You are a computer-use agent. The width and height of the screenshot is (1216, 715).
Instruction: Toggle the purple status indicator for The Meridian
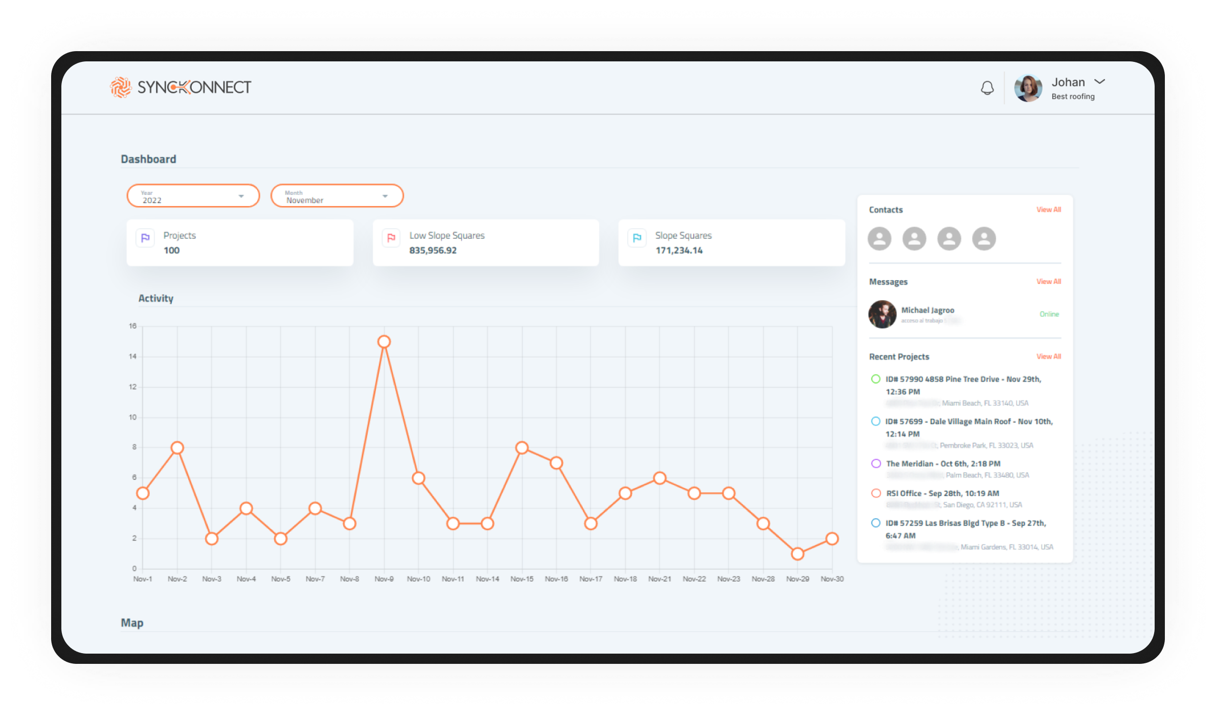(875, 463)
